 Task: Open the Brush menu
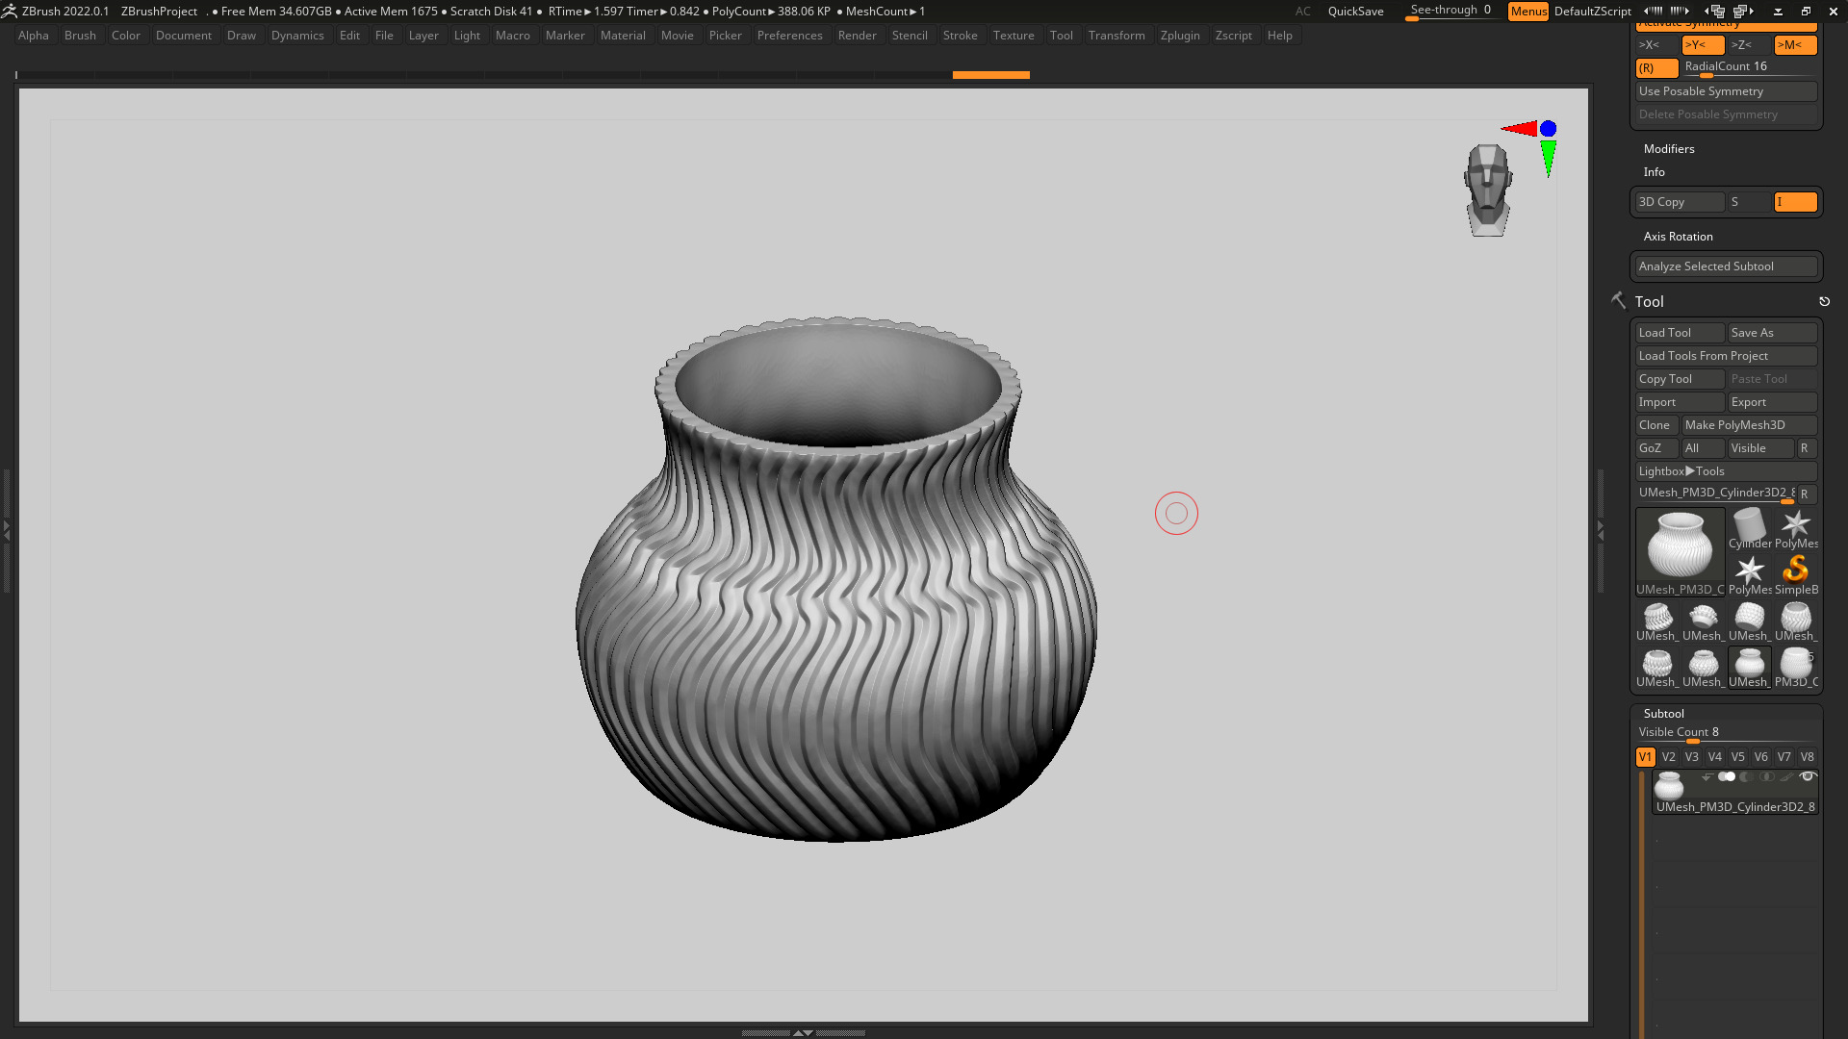(80, 36)
